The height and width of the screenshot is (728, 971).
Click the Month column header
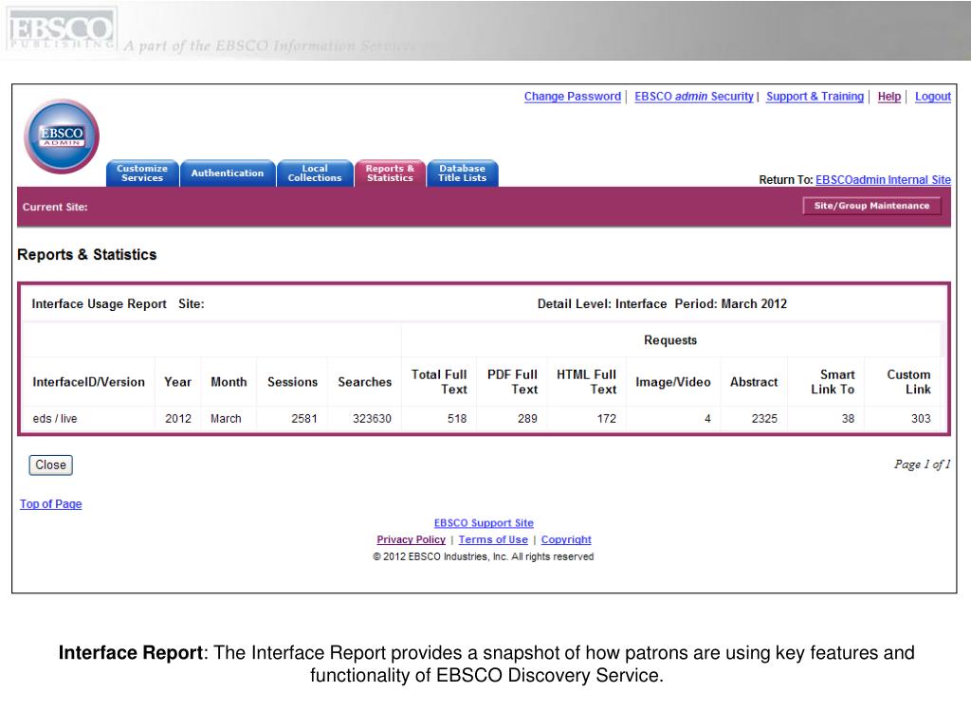click(229, 382)
